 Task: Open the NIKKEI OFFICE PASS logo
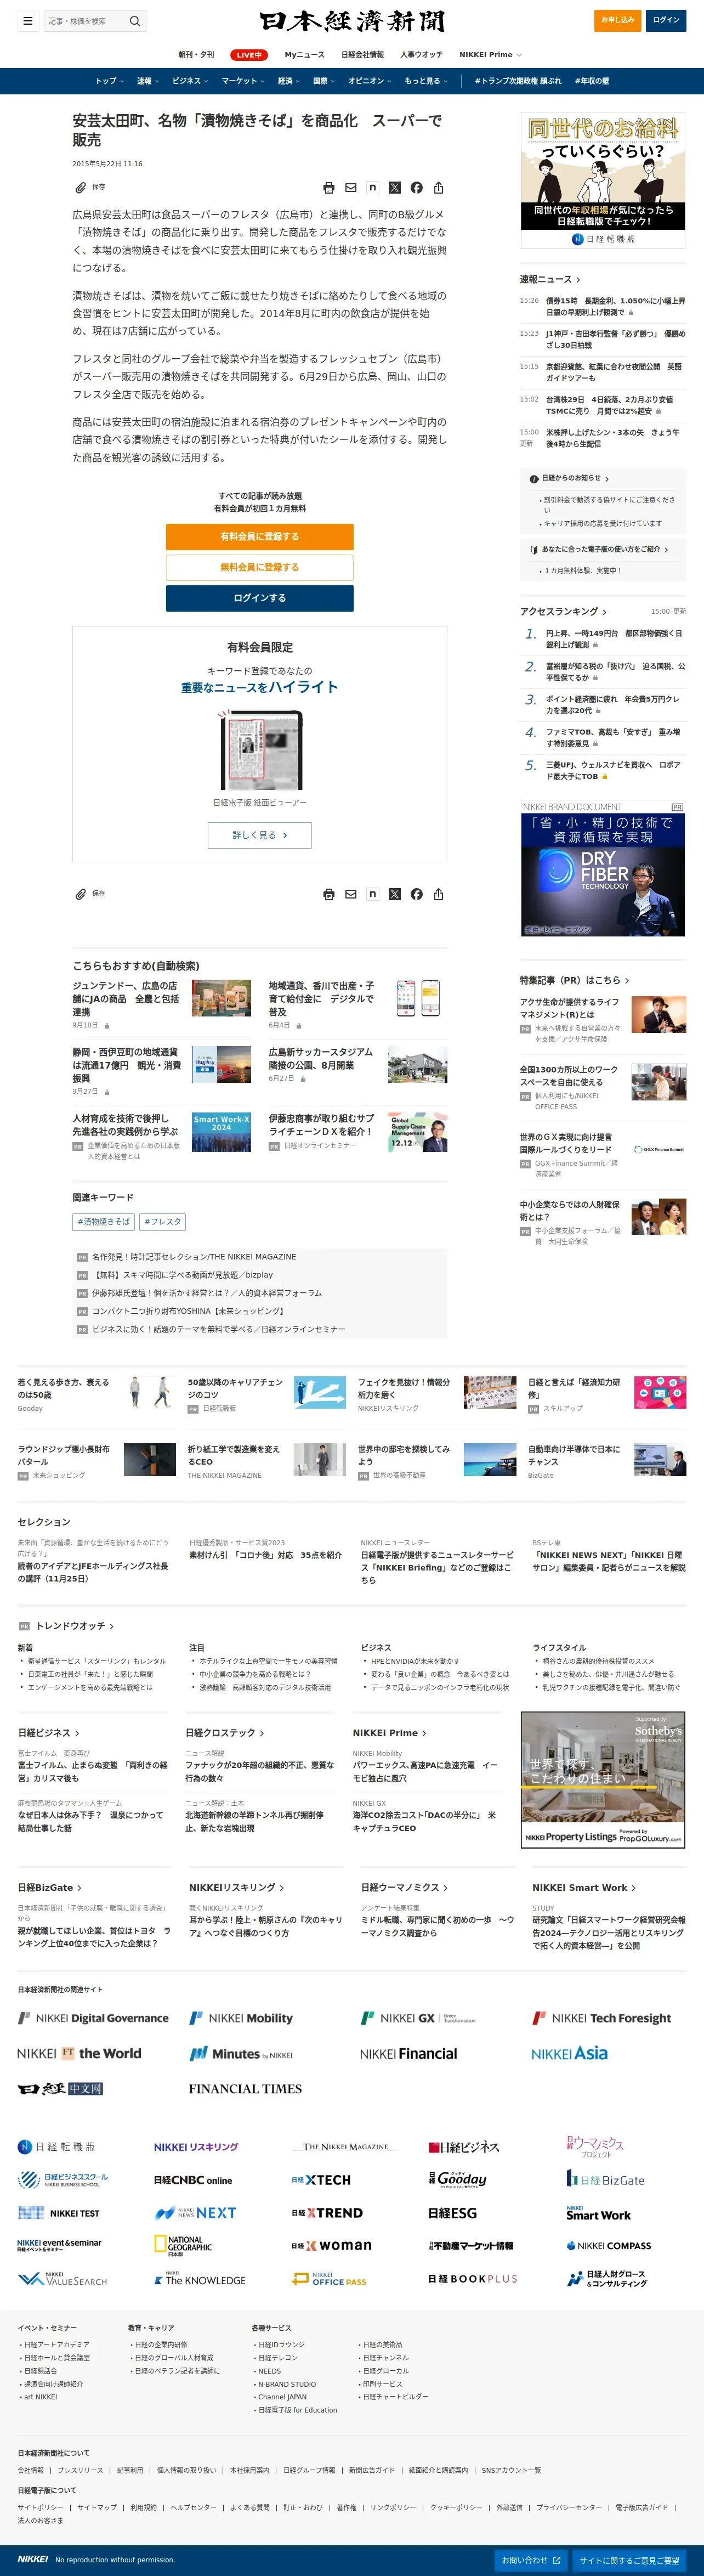coord(329,2279)
